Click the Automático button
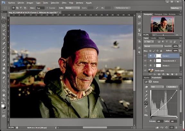 172,87
